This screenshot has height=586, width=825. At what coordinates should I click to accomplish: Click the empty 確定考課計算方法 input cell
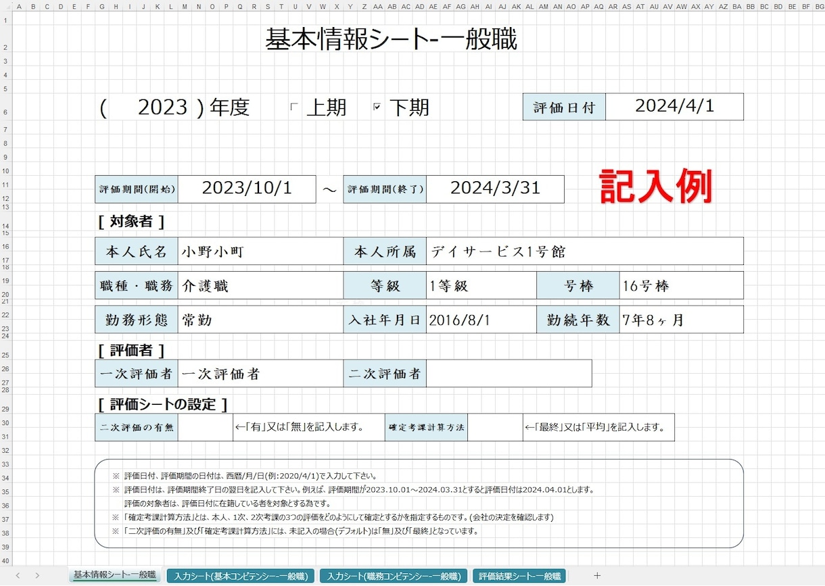[x=495, y=427]
